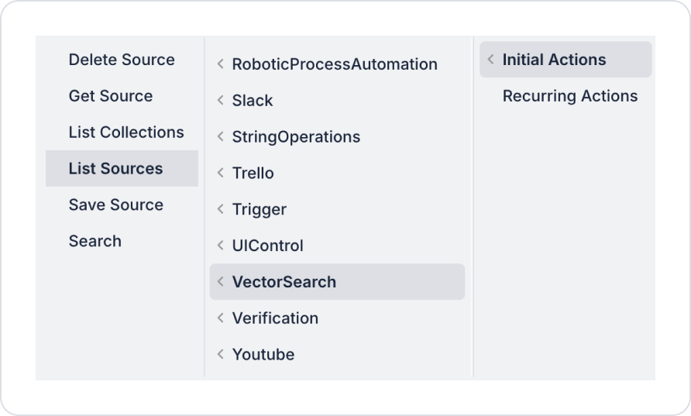Click the chevron beside Slack
Image resolution: width=691 pixels, height=416 pixels.
coord(221,101)
